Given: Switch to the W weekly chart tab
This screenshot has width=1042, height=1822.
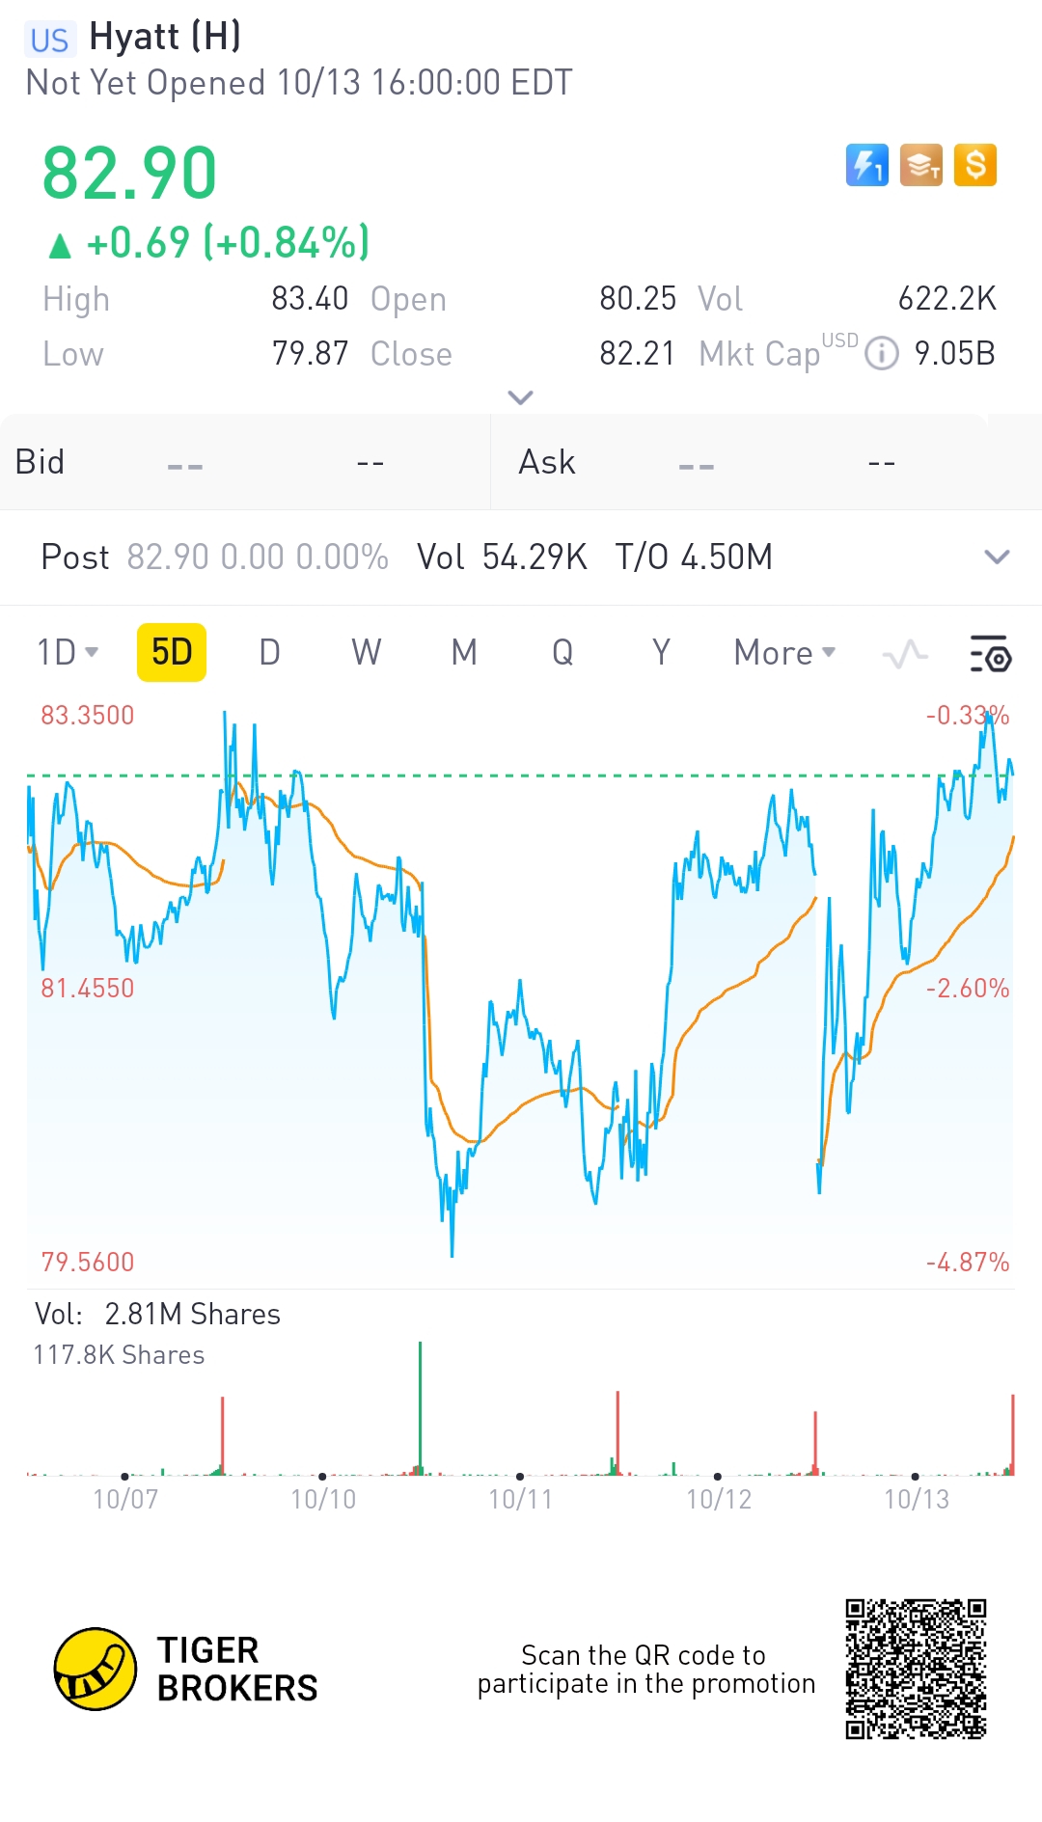Looking at the screenshot, I should point(366,653).
